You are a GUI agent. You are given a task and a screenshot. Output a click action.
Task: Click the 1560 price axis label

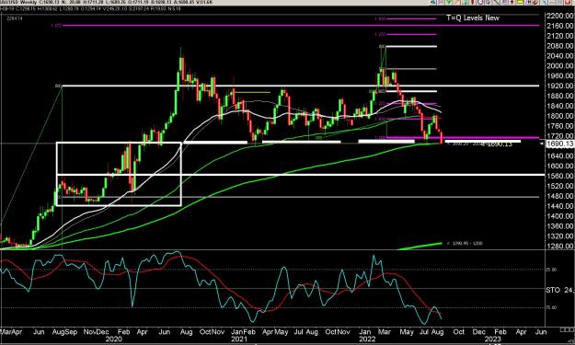click(x=559, y=176)
